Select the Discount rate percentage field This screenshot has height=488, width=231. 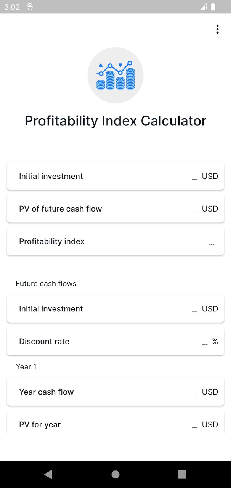(x=115, y=341)
